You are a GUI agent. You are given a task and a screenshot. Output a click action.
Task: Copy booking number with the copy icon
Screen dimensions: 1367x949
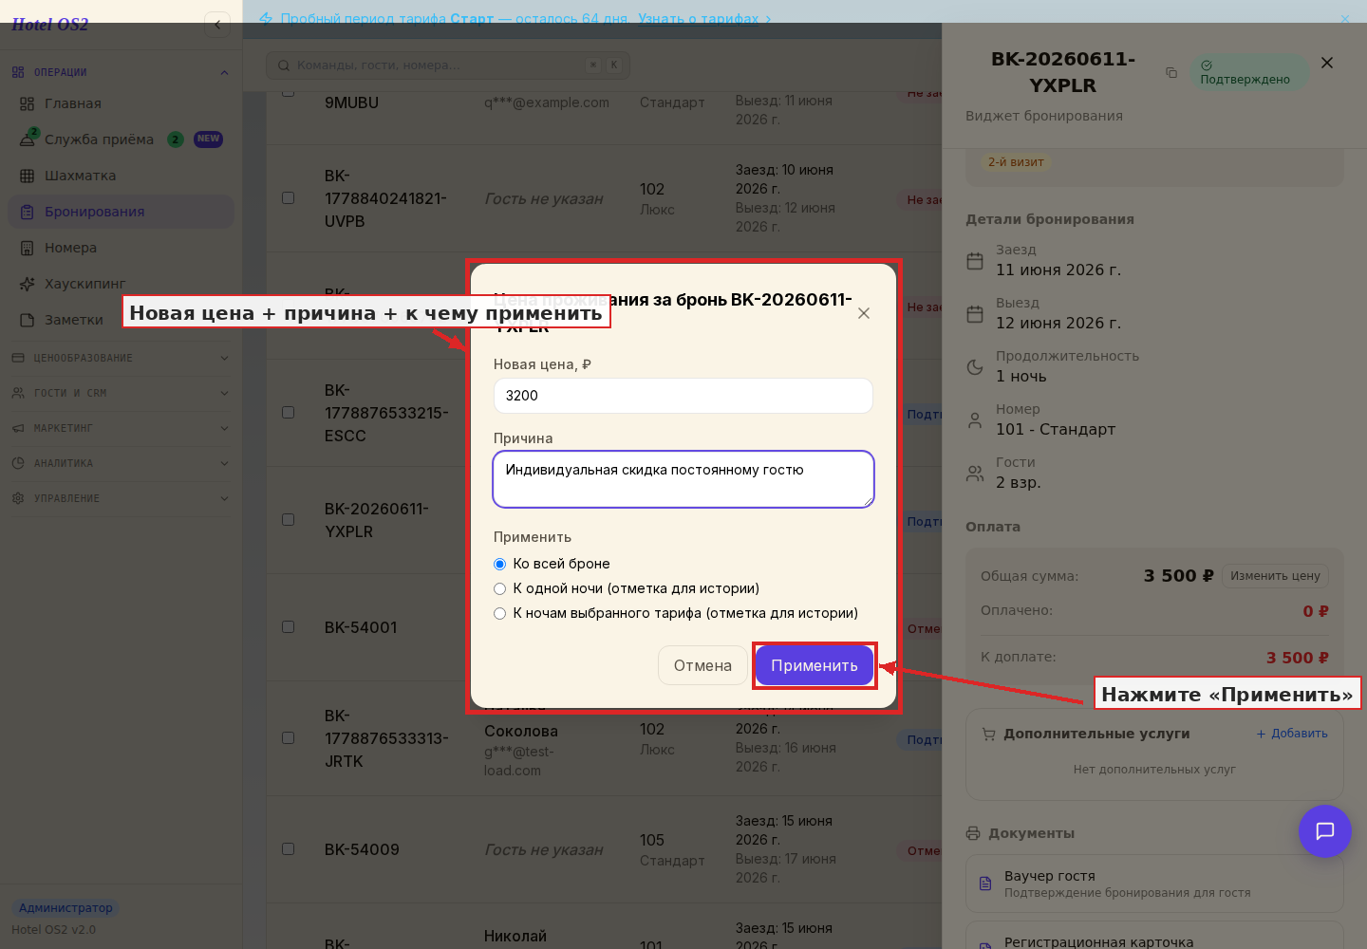click(x=1171, y=72)
